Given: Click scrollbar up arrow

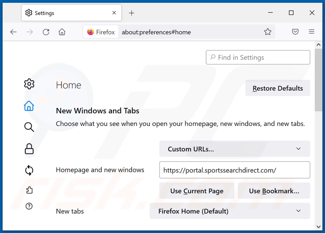Looking at the screenshot, I should coord(318,45).
